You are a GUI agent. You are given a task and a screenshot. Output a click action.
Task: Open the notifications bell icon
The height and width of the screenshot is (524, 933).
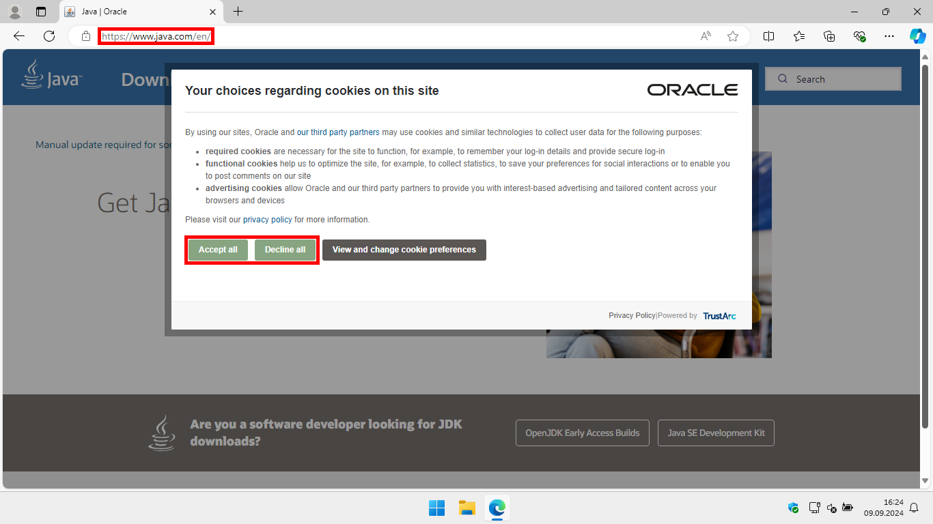(915, 508)
